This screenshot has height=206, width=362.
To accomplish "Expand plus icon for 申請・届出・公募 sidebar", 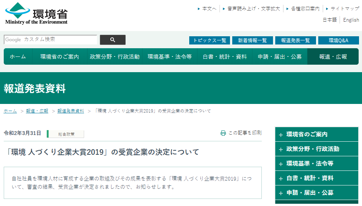I will [281, 193].
